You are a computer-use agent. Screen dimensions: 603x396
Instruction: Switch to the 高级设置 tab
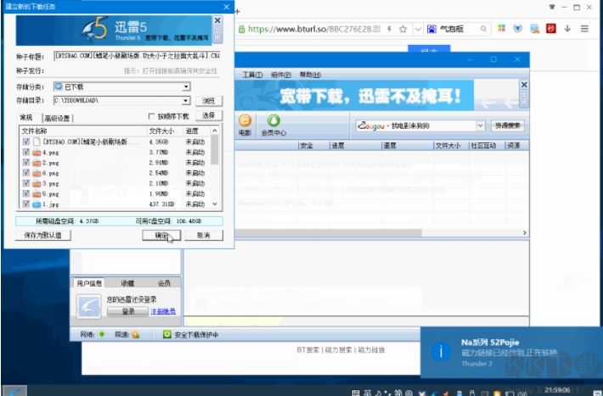coord(57,118)
